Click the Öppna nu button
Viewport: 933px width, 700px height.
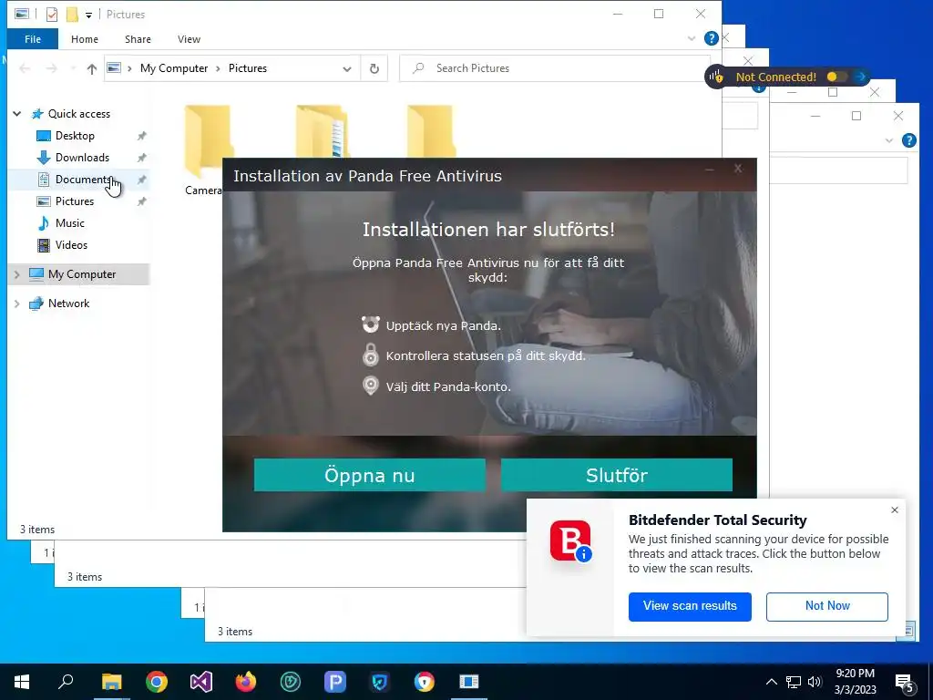pyautogui.click(x=370, y=475)
